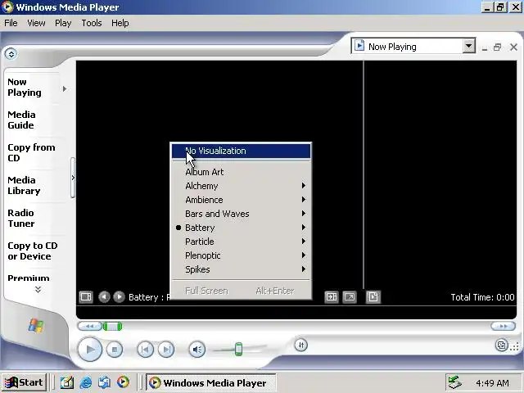Launch Media Player quick launch icon
The width and height of the screenshot is (524, 393).
tap(123, 382)
